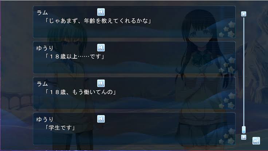268x151 pixels.
Task: Select the log entry １８歳以上……です
Action: [134, 57]
